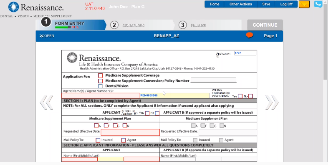Check the Dental/Vision box
The height and width of the screenshot is (165, 331).
tap(101, 86)
